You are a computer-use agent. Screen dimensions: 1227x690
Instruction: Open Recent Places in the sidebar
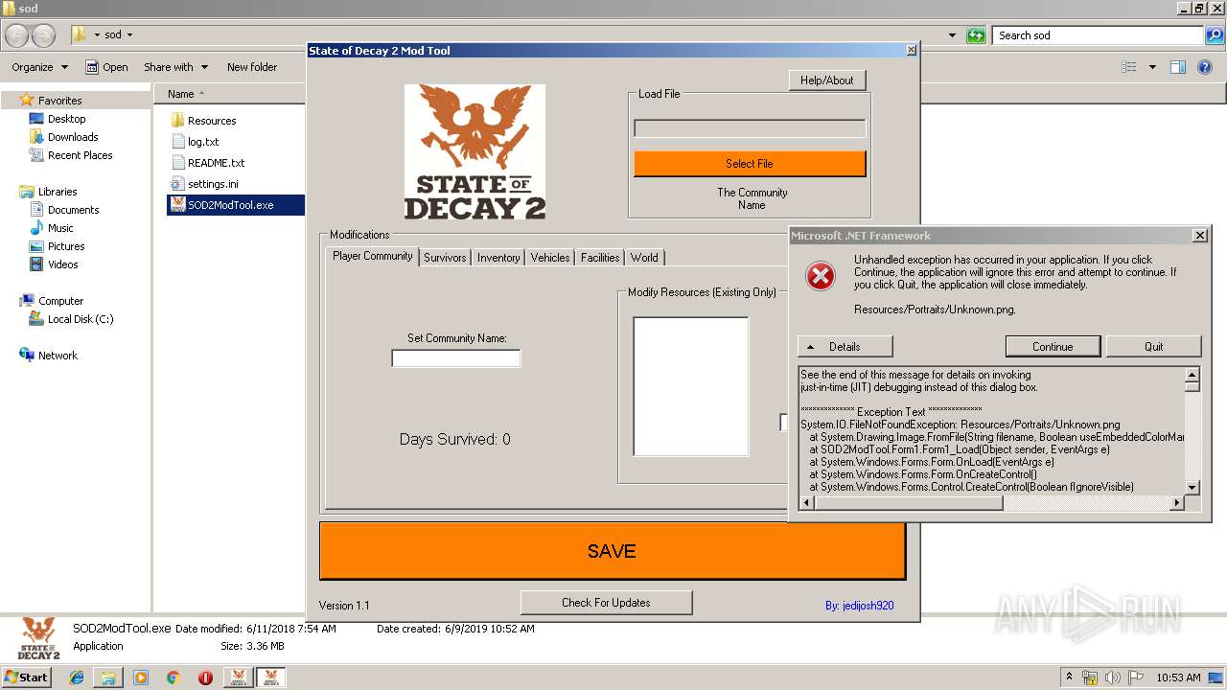(81, 155)
